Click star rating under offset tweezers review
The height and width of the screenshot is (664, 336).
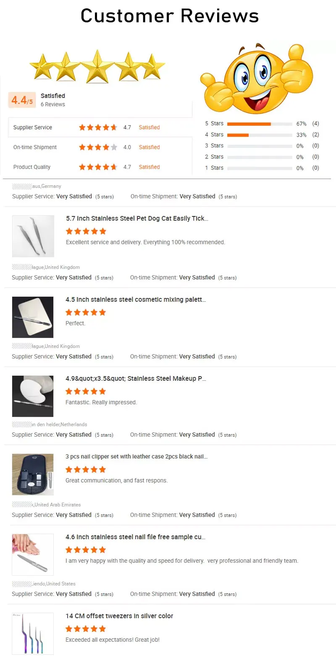(x=86, y=629)
